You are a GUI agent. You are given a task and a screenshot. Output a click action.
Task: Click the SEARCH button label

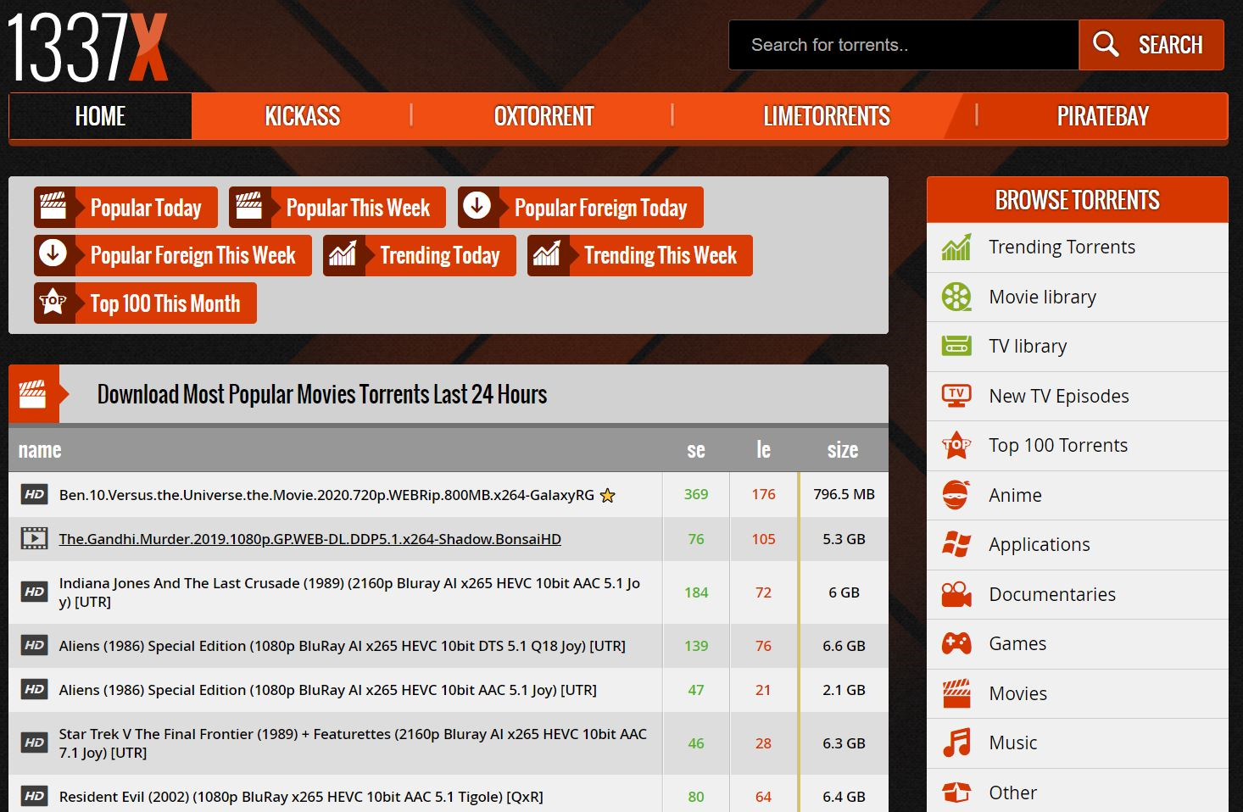coord(1170,45)
